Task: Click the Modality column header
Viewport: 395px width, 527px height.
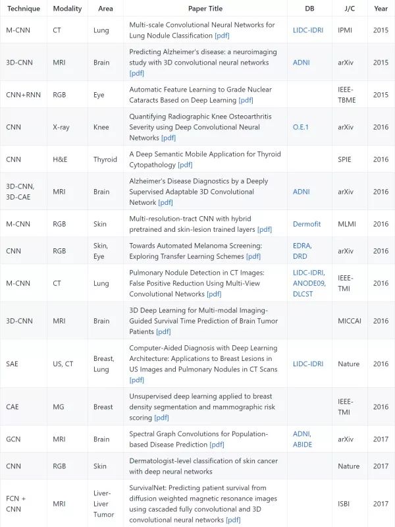Action: click(x=68, y=9)
